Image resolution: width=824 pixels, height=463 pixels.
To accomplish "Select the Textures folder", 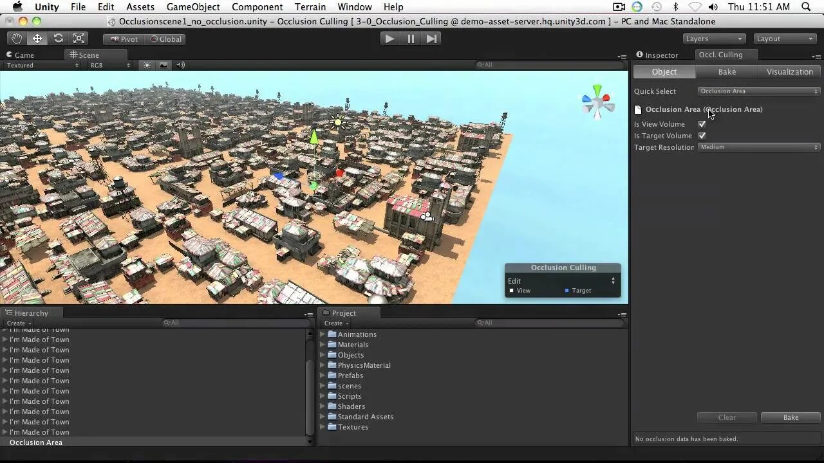I will (353, 427).
